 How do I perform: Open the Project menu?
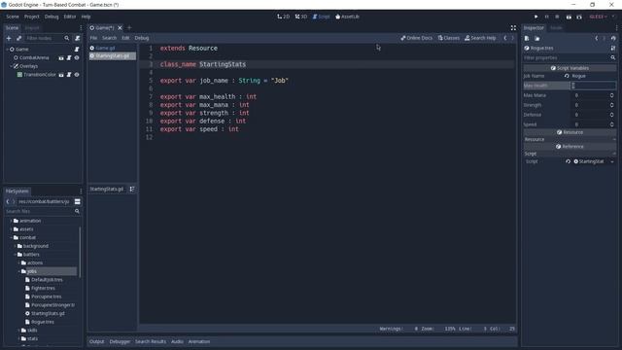(x=32, y=17)
